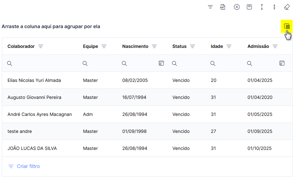Click the Criar filtro link
The width and height of the screenshot is (294, 178).
click(24, 166)
